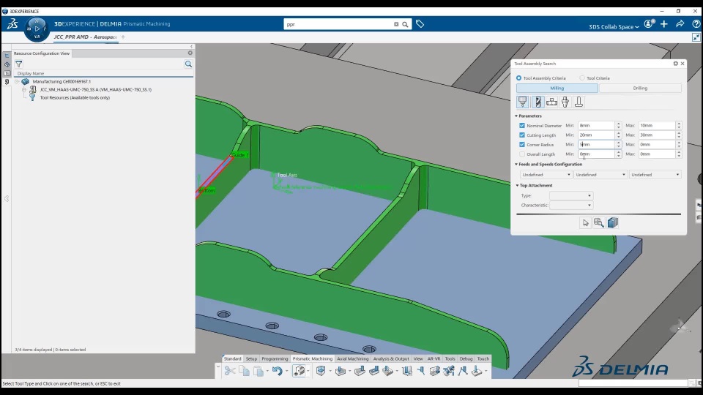Open the user profile icon in top bar
The image size is (703, 395).
(x=649, y=24)
